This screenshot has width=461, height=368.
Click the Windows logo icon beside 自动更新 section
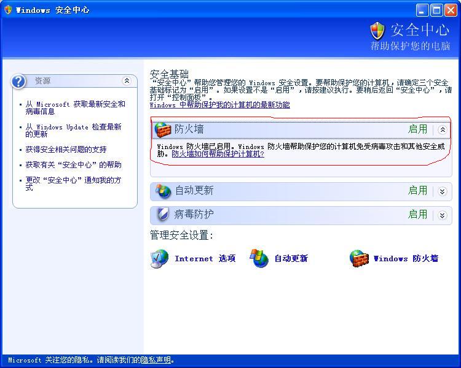[x=163, y=191]
